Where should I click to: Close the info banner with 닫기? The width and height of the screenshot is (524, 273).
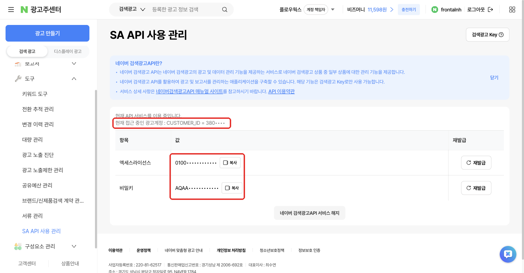(x=494, y=78)
